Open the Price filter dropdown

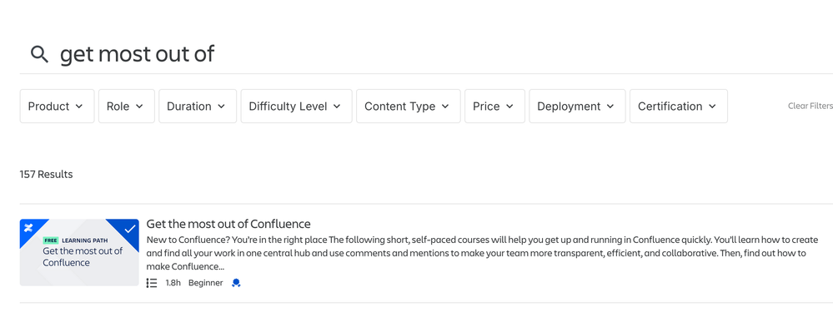pos(494,106)
